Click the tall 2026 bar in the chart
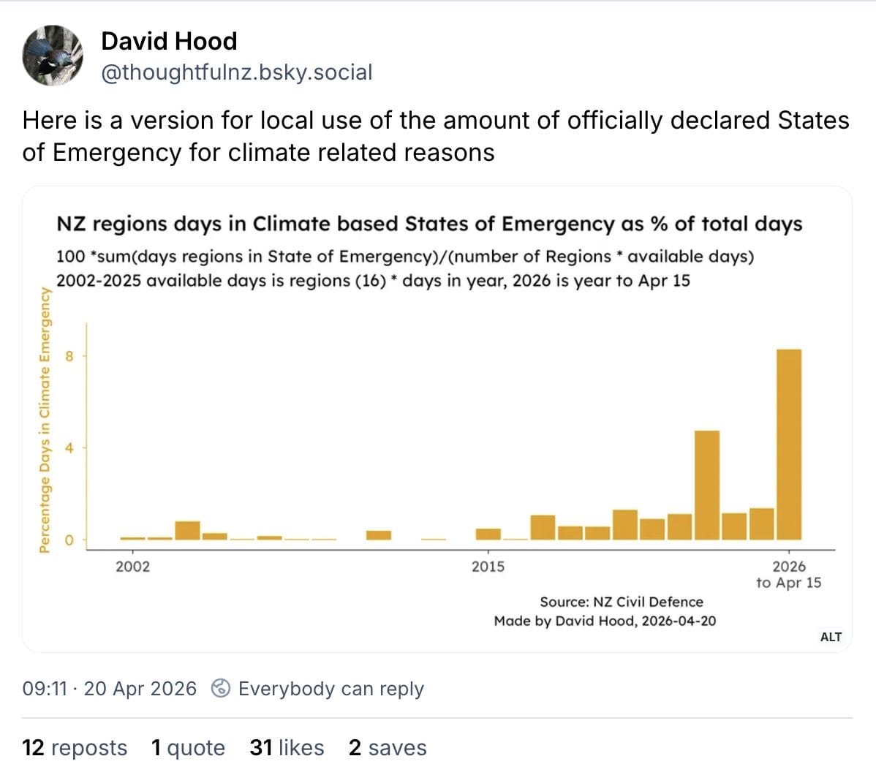 coord(788,446)
